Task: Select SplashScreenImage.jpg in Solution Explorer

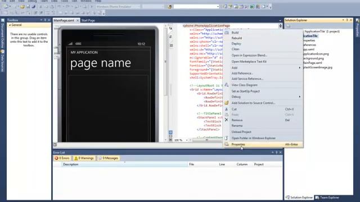Action: click(317, 67)
